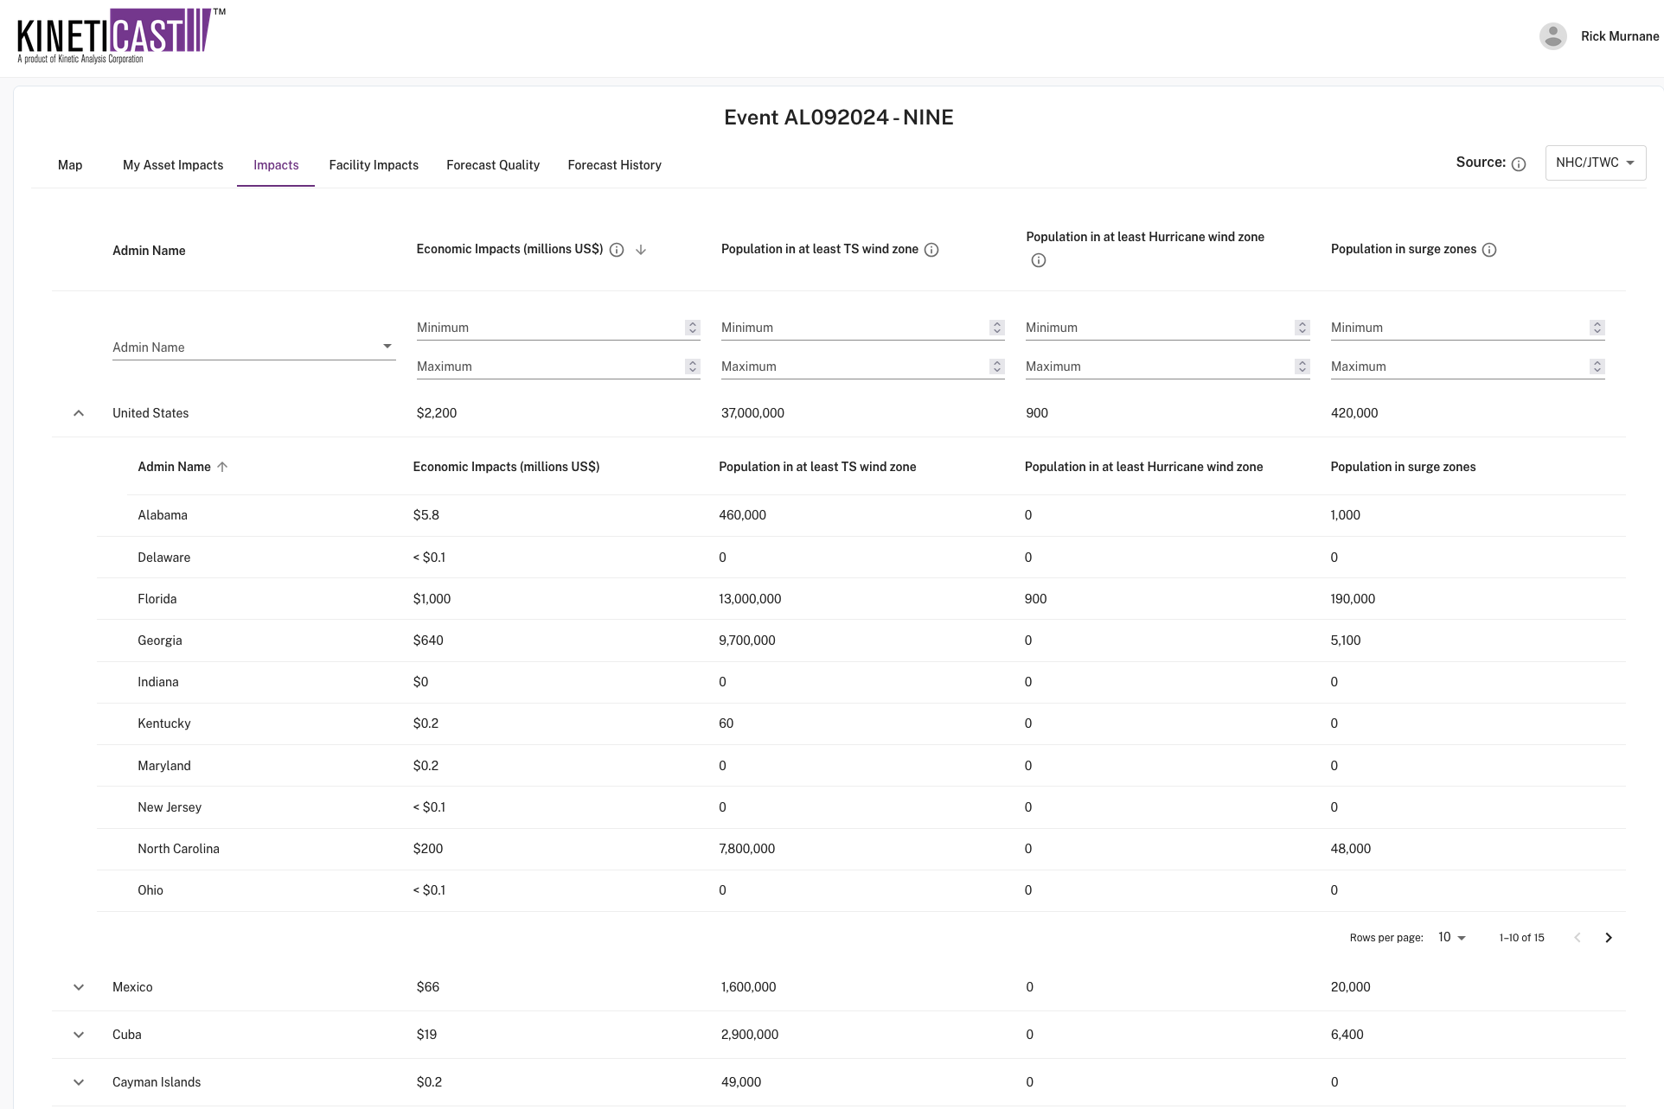Viewport: 1664px width, 1109px height.
Task: Click Economic Impacts Minimum stepper
Action: click(692, 328)
